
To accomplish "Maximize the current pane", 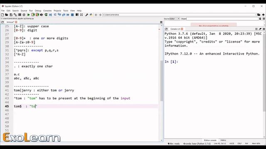I will pos(77,15).
